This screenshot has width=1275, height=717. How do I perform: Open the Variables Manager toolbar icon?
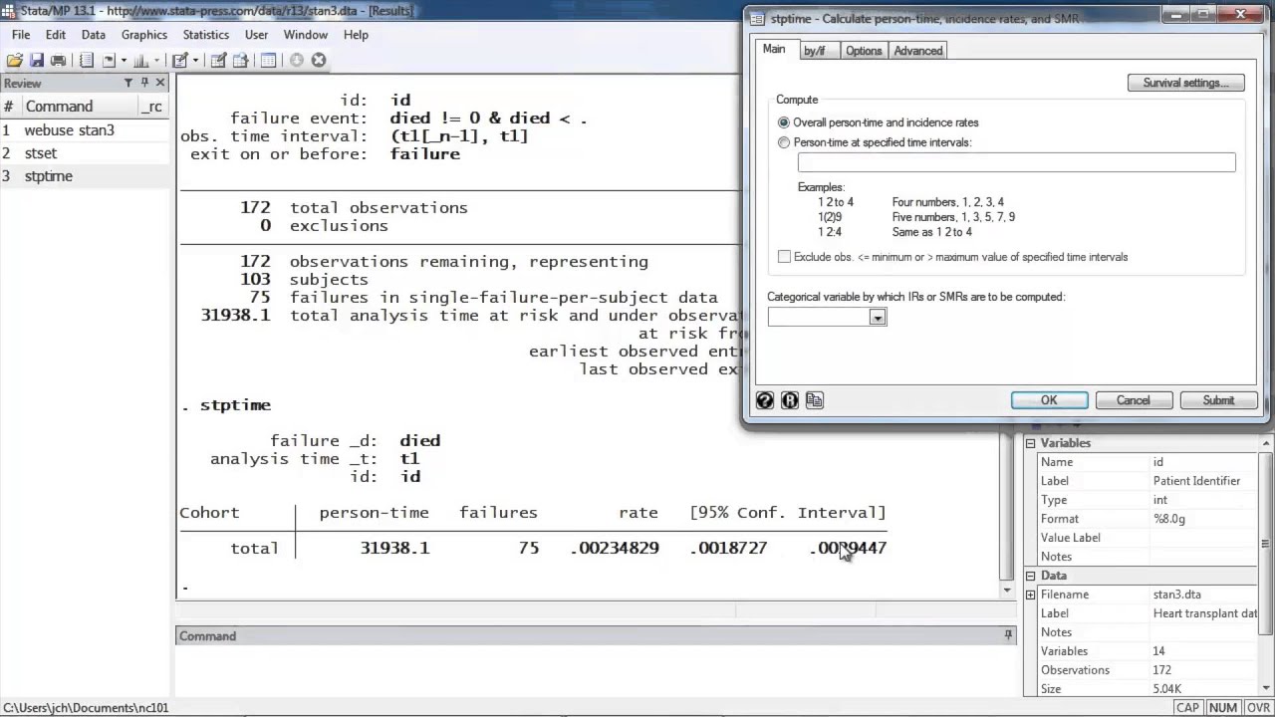(268, 60)
